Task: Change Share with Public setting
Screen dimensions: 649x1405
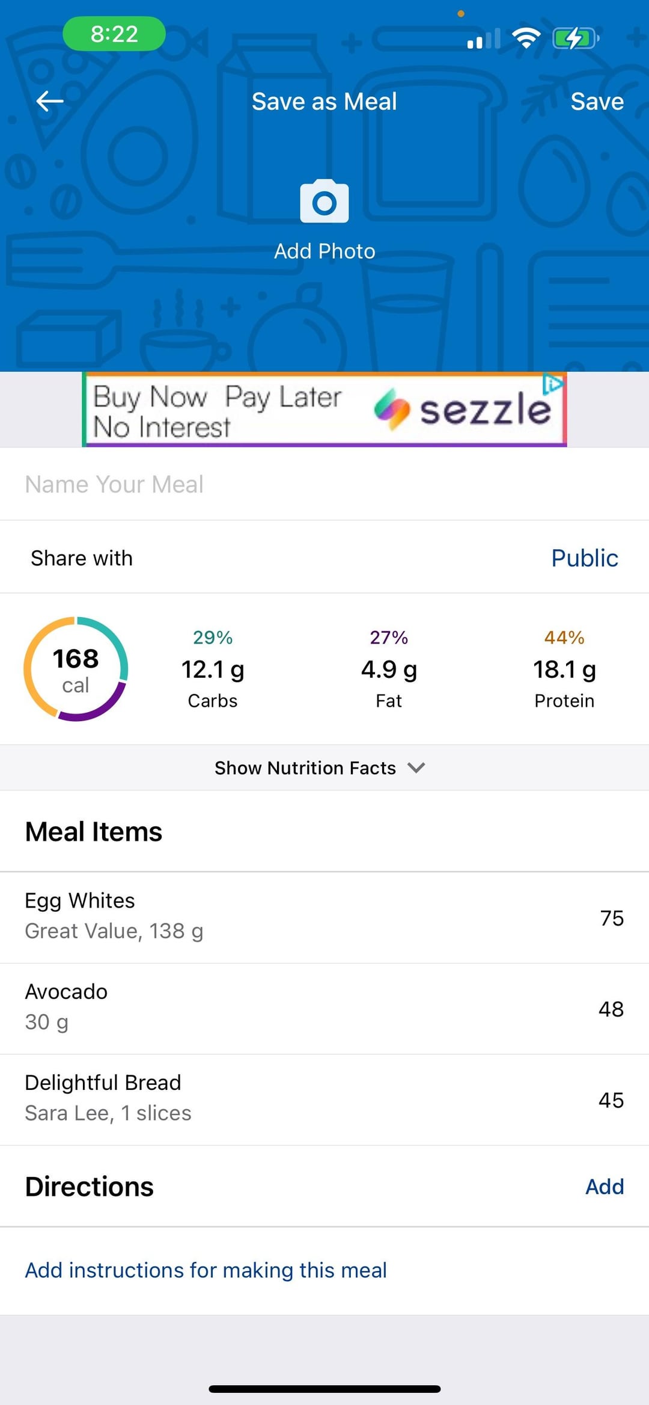Action: coord(585,558)
